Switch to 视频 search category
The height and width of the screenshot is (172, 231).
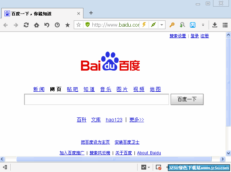[139, 89]
